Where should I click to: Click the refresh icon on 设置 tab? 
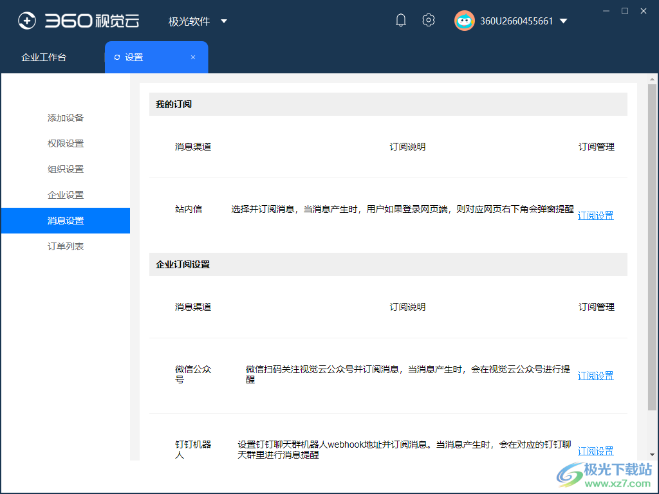(117, 57)
